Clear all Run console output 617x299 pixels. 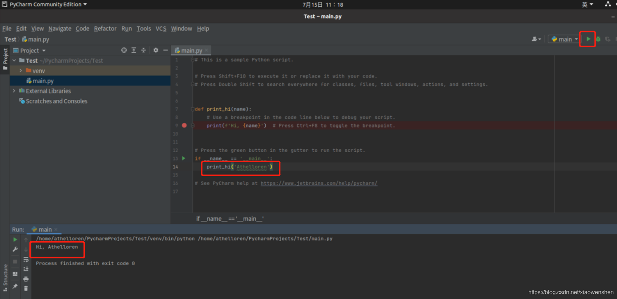coord(26,288)
